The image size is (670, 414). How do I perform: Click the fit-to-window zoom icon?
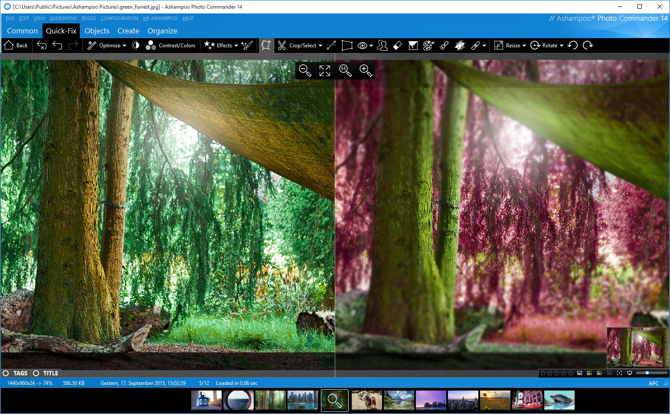[x=325, y=71]
